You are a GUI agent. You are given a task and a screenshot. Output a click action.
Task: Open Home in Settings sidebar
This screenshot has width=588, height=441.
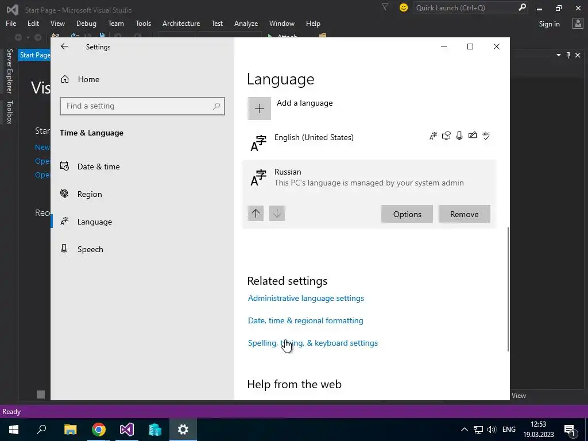[89, 79]
